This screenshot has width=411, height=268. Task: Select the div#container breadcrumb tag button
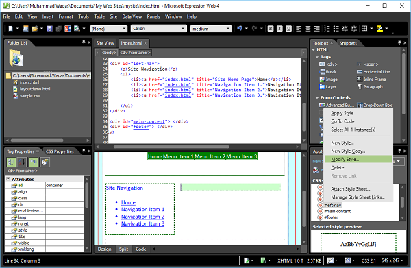click(x=136, y=53)
